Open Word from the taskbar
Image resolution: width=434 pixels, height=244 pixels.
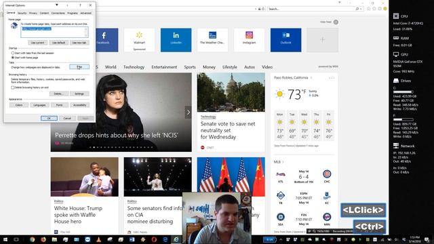tap(132, 239)
